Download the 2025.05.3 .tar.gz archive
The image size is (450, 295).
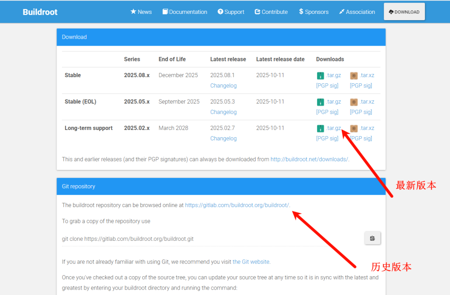coord(334,102)
